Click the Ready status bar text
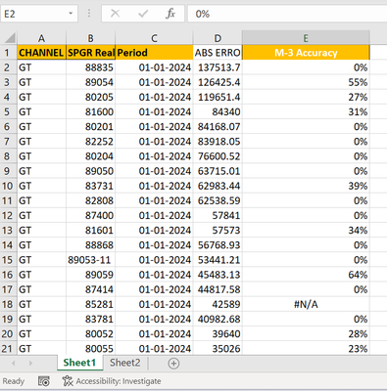 pos(14,381)
